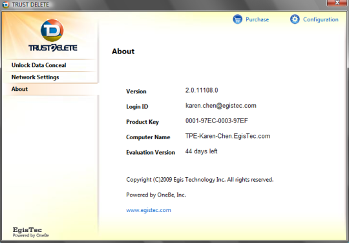Visit the www.egistec.com link
Screen dimensions: 349x243
(x=149, y=210)
